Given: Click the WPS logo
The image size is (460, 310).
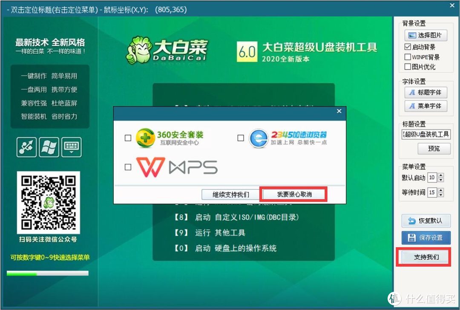Looking at the screenshot, I should [x=177, y=167].
